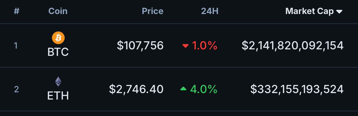
Task: Sort the table by Price column
Action: click(x=152, y=11)
